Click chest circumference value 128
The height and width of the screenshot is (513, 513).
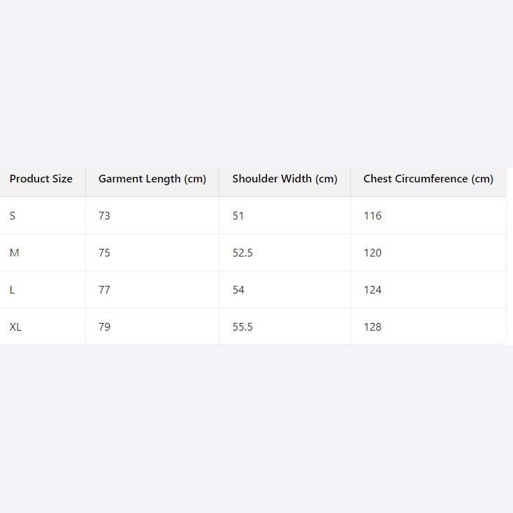(x=373, y=327)
